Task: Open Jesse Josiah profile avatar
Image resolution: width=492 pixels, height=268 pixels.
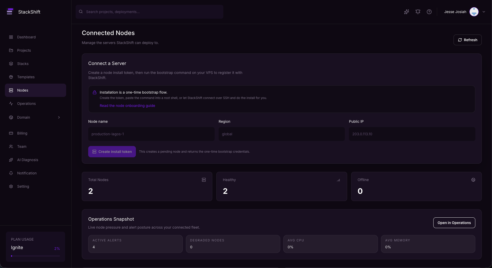Action: tap(474, 12)
